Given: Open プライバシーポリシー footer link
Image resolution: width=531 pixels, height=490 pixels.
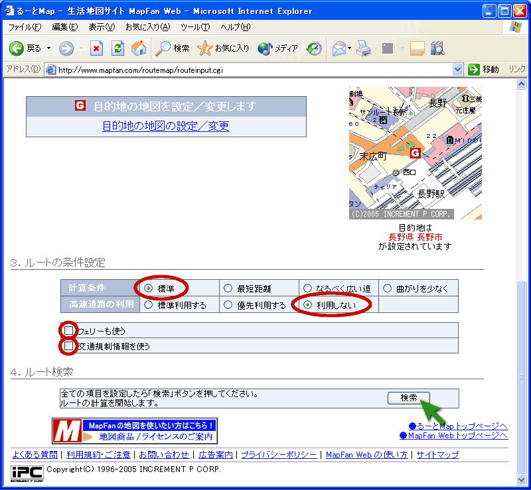Looking at the screenshot, I should [x=279, y=455].
